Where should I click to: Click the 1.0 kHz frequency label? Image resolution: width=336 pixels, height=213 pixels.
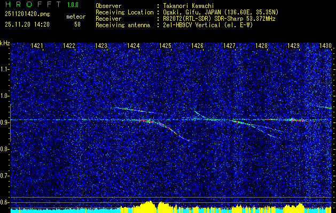5,96
